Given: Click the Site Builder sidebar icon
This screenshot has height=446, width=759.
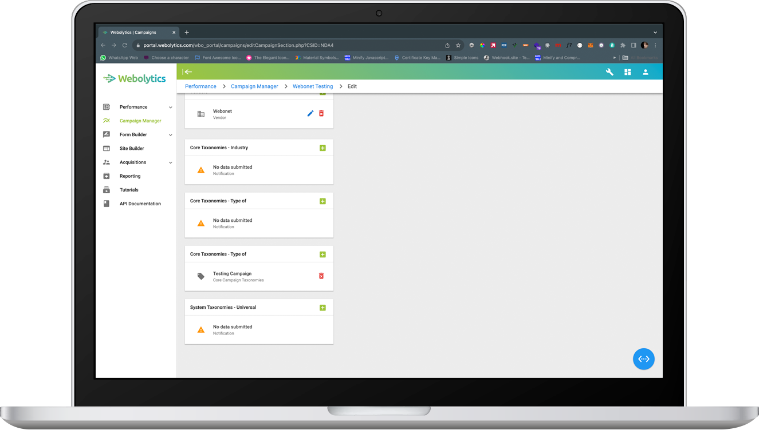Looking at the screenshot, I should pos(106,148).
